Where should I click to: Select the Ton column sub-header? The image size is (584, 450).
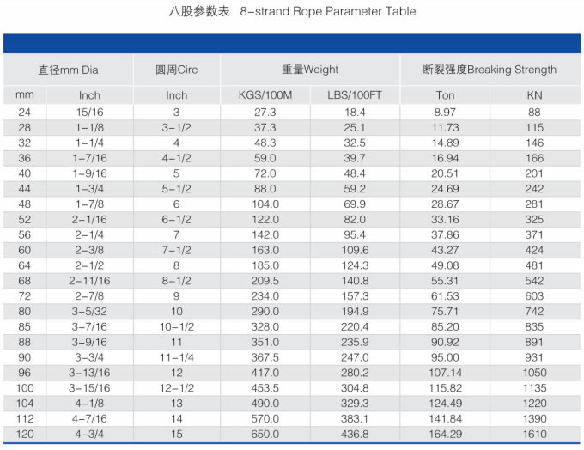pos(445,95)
